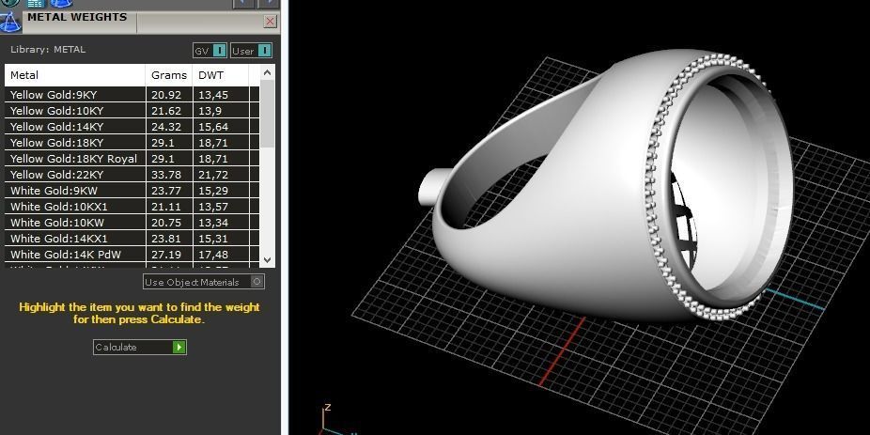The width and height of the screenshot is (870, 435).
Task: Click the 21.11 grams value
Action: coord(166,207)
